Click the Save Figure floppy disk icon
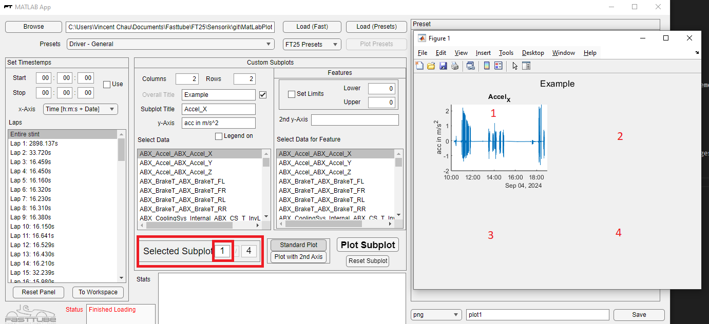 [x=443, y=66]
